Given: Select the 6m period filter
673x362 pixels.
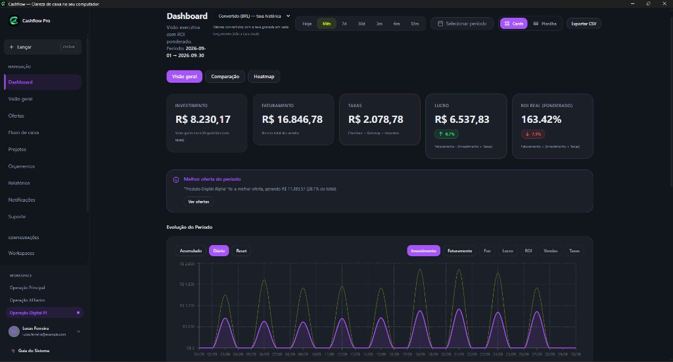Looking at the screenshot, I should click(x=396, y=24).
